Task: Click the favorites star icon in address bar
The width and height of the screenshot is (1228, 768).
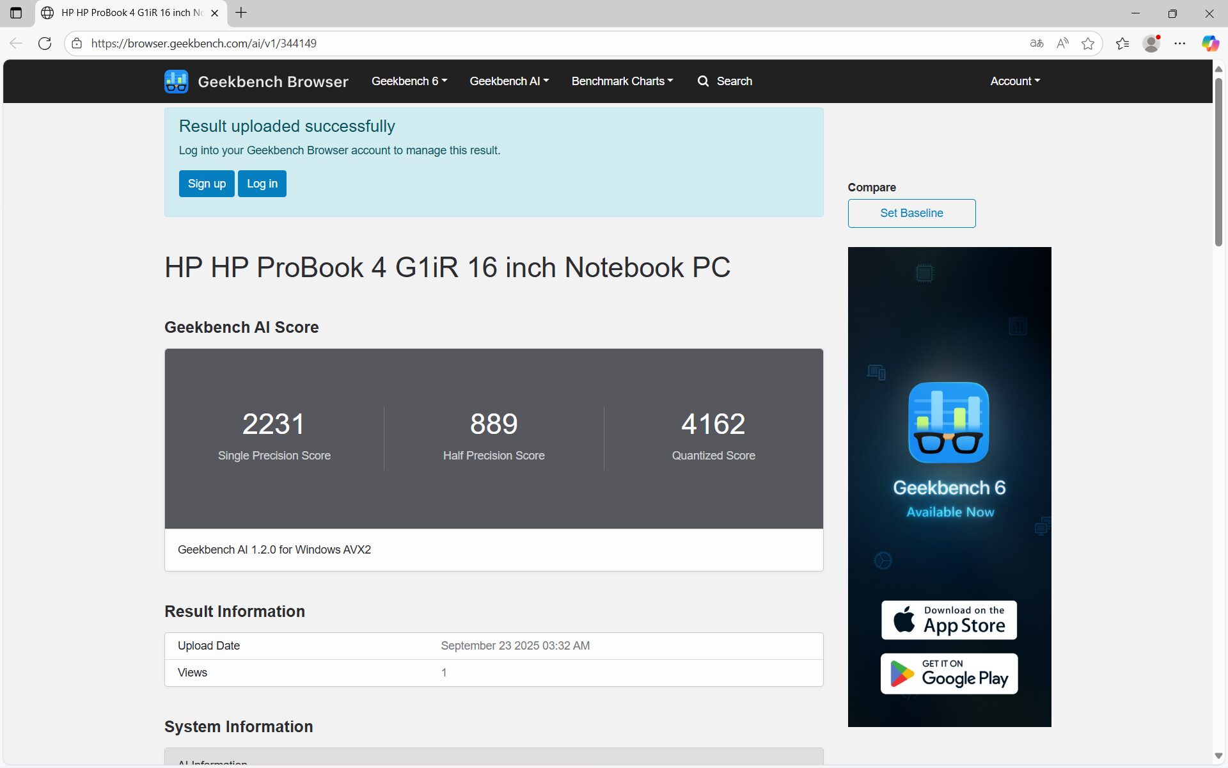Action: pyautogui.click(x=1087, y=44)
